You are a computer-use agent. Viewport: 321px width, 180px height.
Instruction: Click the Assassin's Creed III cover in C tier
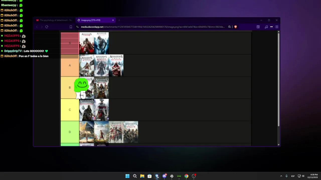pyautogui.click(x=101, y=110)
